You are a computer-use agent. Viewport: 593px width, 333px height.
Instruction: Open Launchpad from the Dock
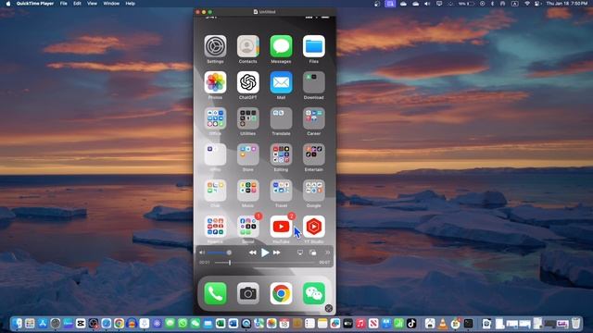point(30,323)
